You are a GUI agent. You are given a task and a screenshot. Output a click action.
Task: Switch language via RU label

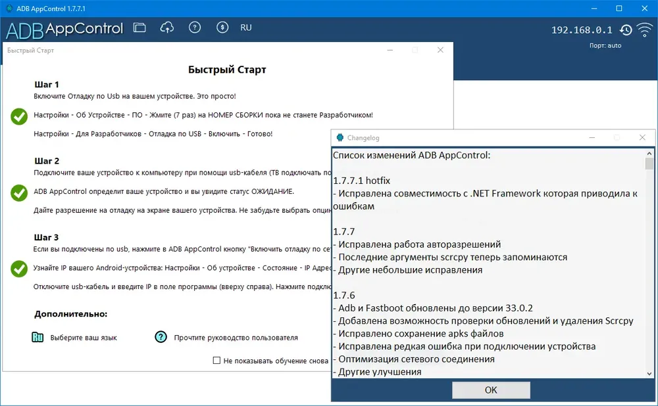coord(246,28)
